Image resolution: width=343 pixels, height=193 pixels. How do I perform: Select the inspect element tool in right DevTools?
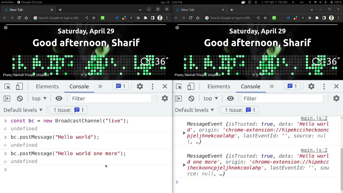pyautogui.click(x=179, y=87)
